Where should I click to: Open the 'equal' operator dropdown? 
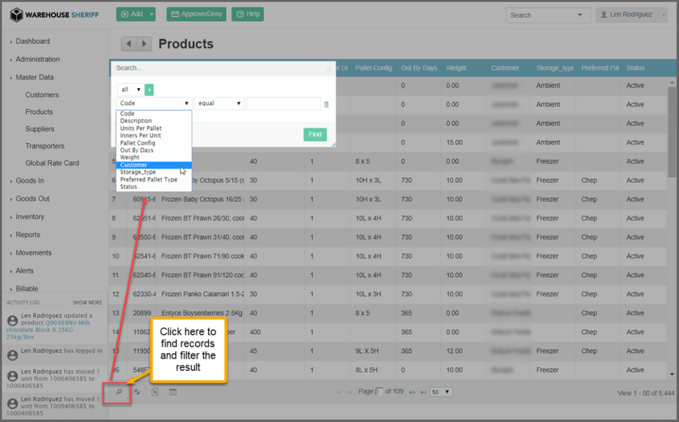point(219,104)
